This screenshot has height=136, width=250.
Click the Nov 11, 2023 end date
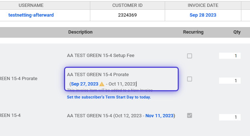[x=159, y=116]
